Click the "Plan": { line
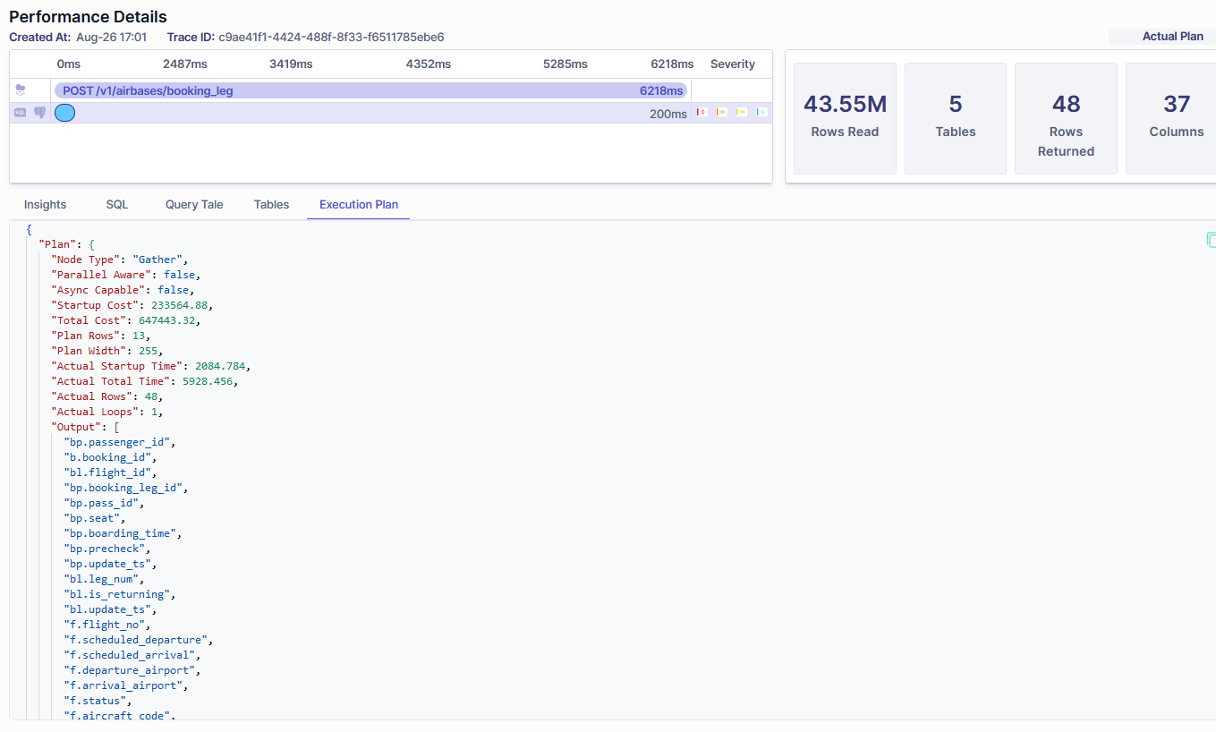Screen dimensions: 1216x732 (x=67, y=244)
